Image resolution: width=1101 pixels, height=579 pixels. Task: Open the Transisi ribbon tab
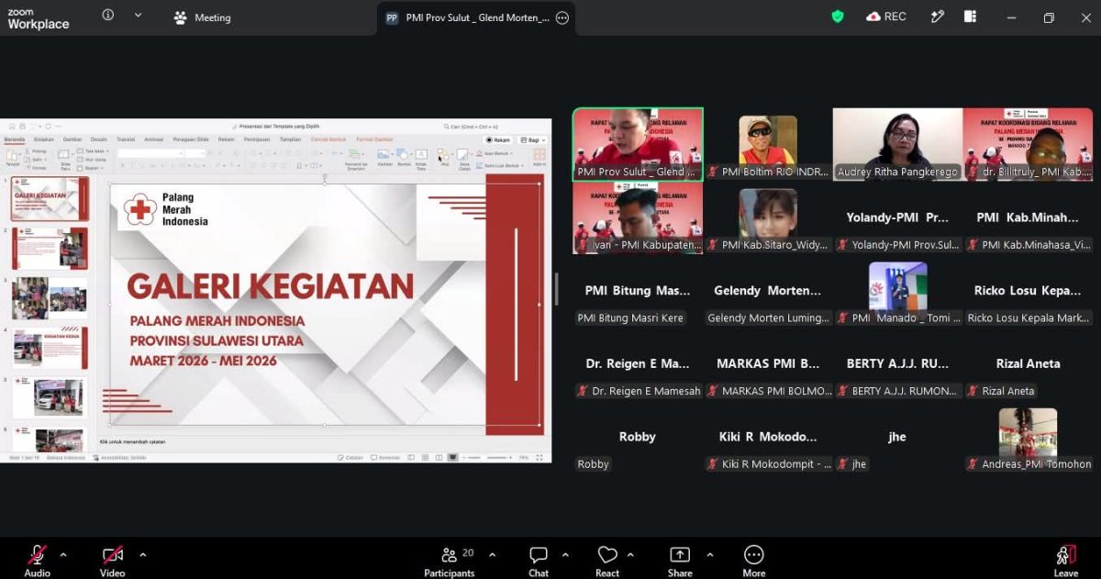[126, 139]
